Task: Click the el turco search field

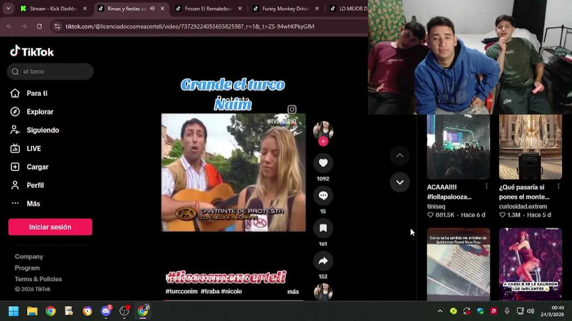Action: [50, 71]
